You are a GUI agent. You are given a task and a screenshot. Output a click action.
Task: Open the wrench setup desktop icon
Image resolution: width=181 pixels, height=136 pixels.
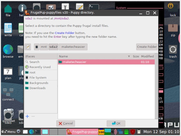65,6
